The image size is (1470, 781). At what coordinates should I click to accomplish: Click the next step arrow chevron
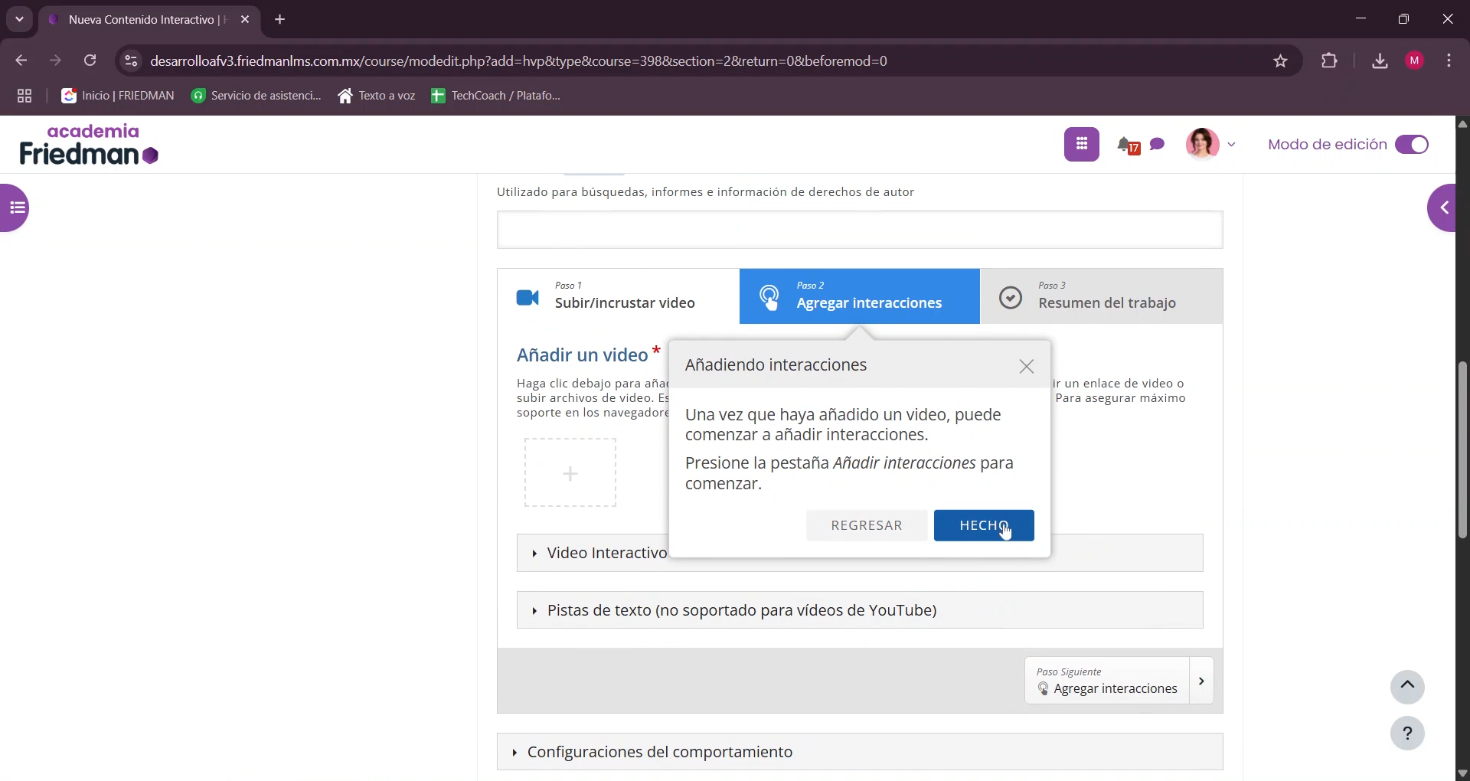pyautogui.click(x=1201, y=681)
